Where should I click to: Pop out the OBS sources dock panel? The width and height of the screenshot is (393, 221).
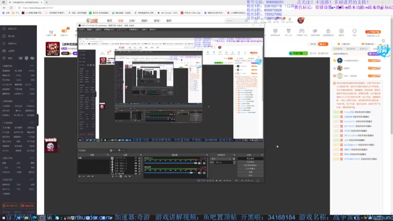[141, 155]
